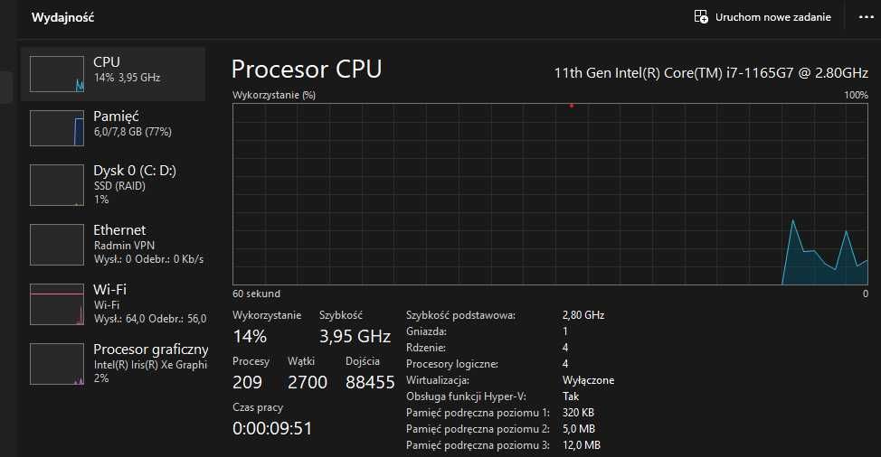Click the Czas pracy uptime value

point(272,428)
